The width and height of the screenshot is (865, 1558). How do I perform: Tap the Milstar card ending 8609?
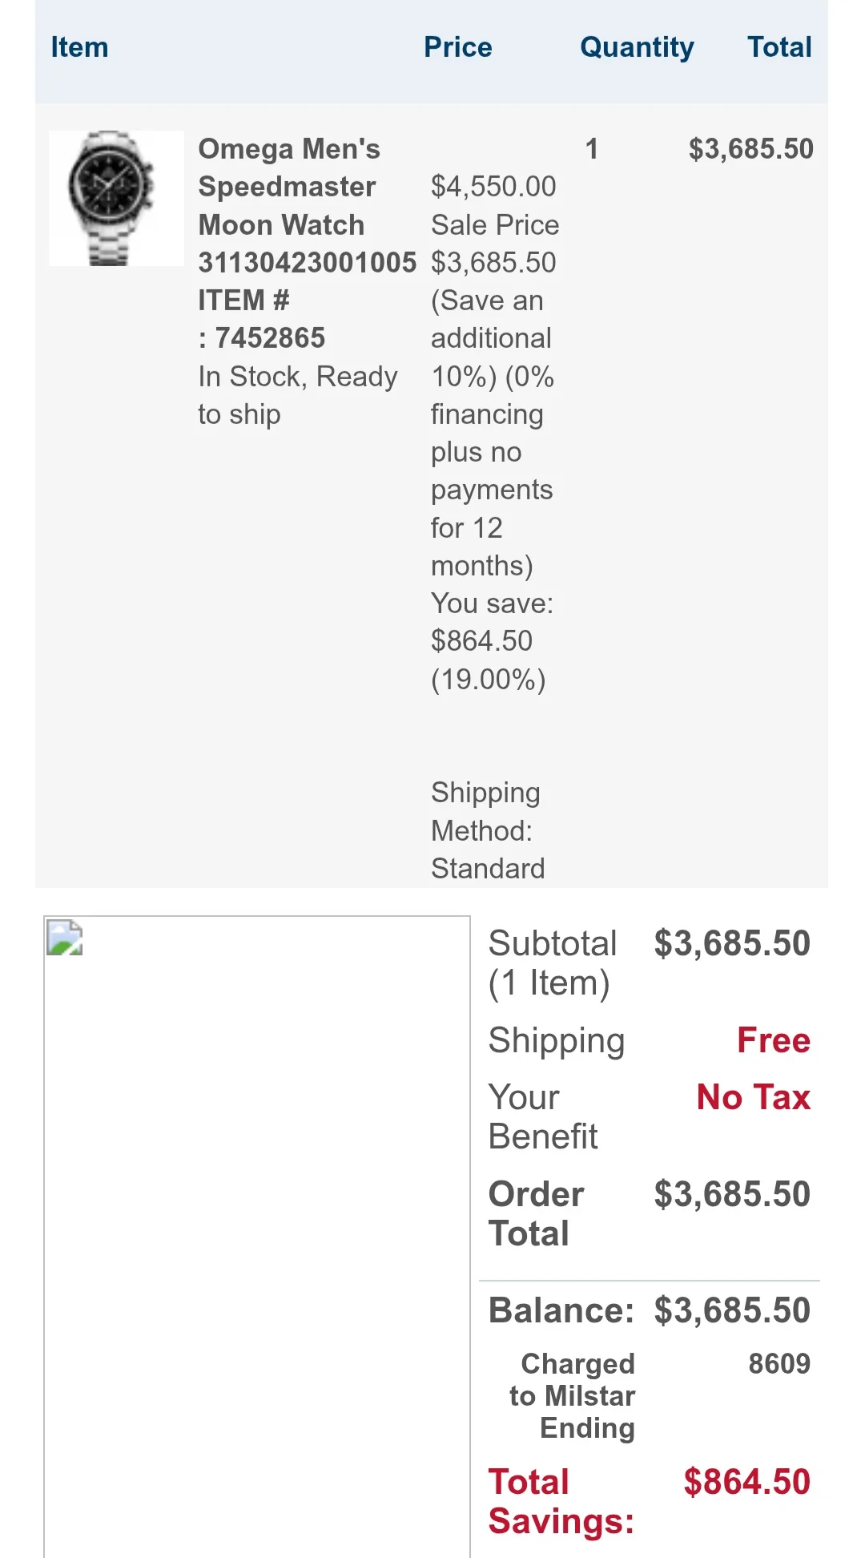[x=778, y=1363]
